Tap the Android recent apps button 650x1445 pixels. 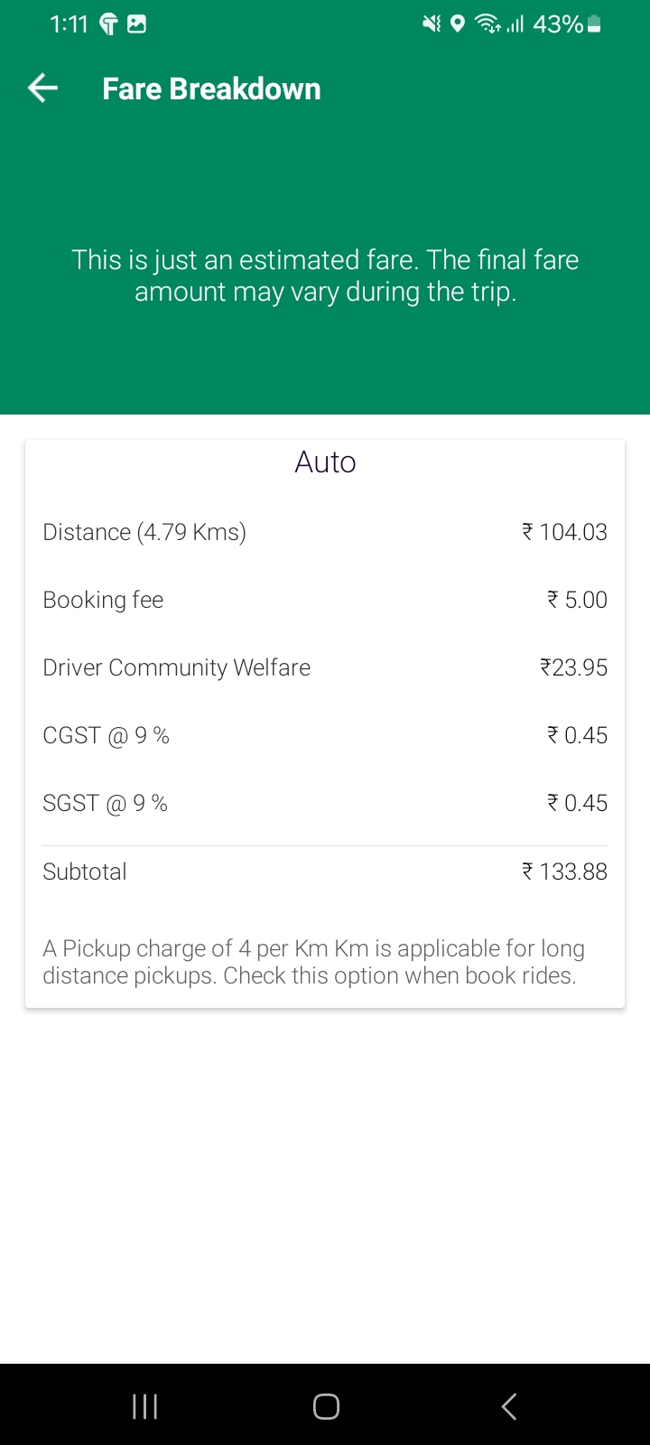pyautogui.click(x=144, y=1405)
